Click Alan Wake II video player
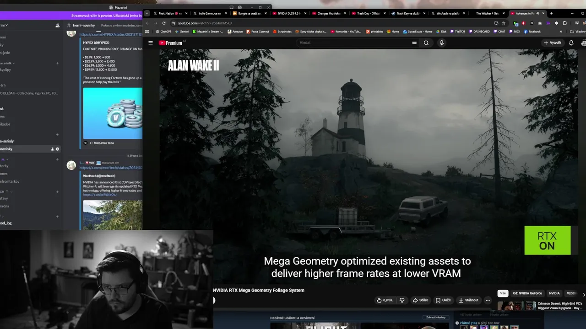This screenshot has height=329, width=586. [369, 167]
